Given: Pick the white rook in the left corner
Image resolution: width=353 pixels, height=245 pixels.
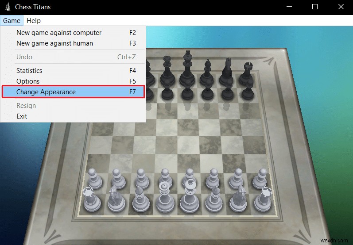Looking at the screenshot, I should coord(92,199).
